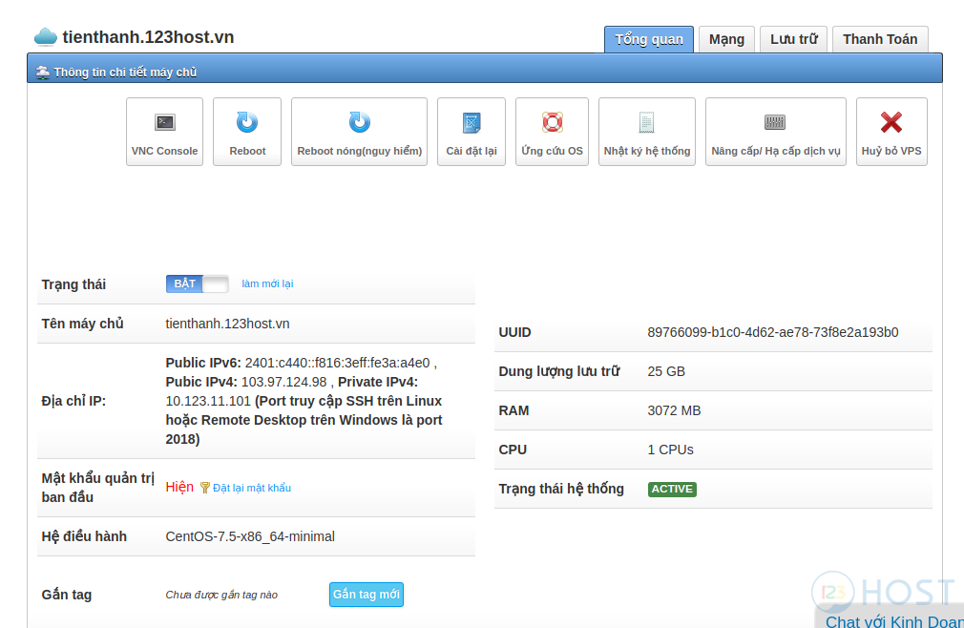The width and height of the screenshot is (964, 628).
Task: Toggle the BẬT power status switch
Action: point(198,283)
